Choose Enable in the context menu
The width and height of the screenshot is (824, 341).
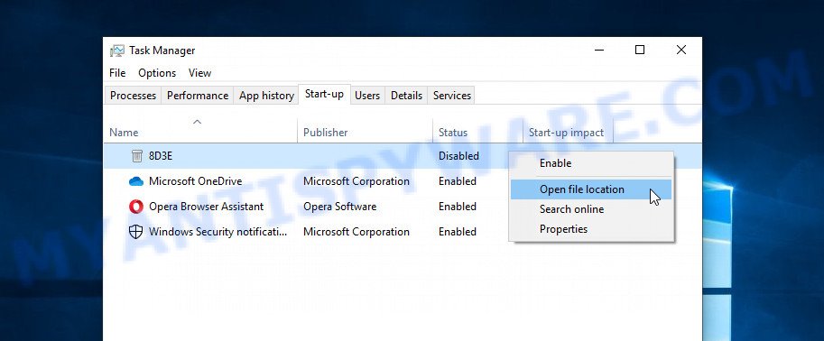click(x=591, y=163)
